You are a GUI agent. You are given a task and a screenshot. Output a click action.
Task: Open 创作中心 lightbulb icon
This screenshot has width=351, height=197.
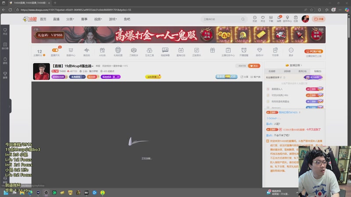coord(287,19)
